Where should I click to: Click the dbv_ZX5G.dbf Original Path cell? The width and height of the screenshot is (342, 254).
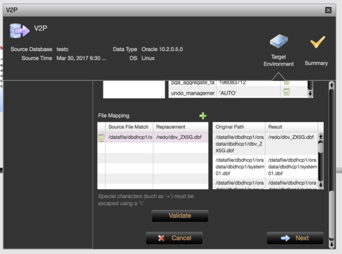239,144
